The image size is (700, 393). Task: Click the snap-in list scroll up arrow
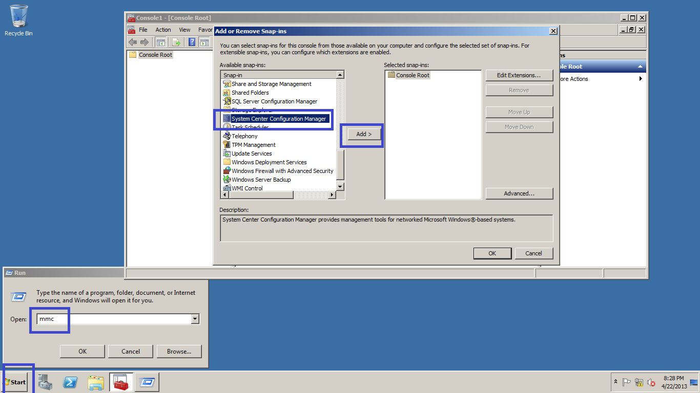click(340, 75)
